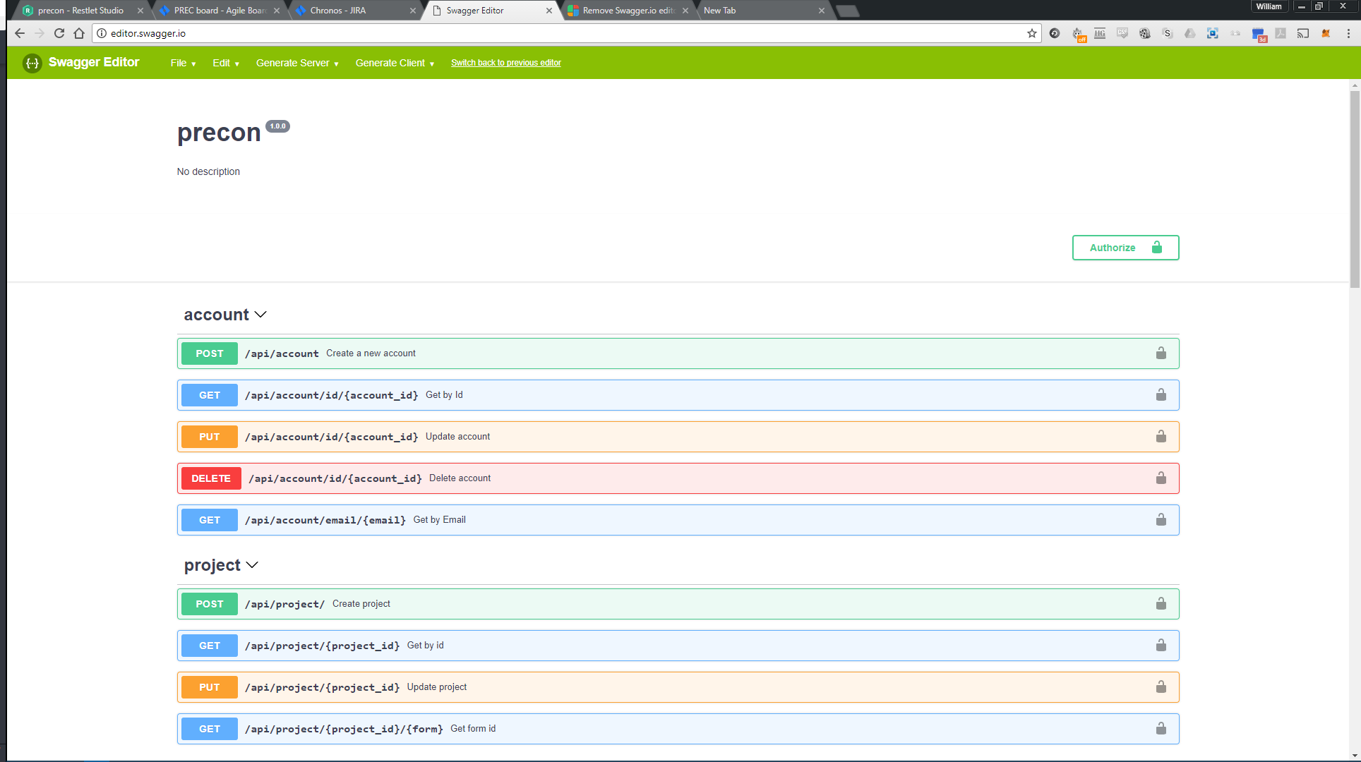Open Chrome's three-dot menu icon

pyautogui.click(x=1348, y=33)
